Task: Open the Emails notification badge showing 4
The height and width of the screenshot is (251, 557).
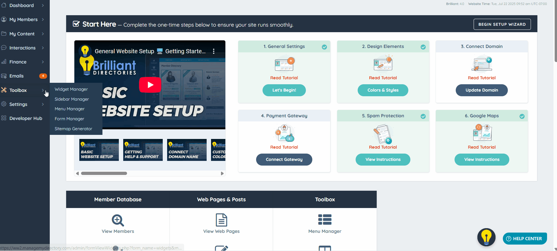Action: click(x=43, y=76)
